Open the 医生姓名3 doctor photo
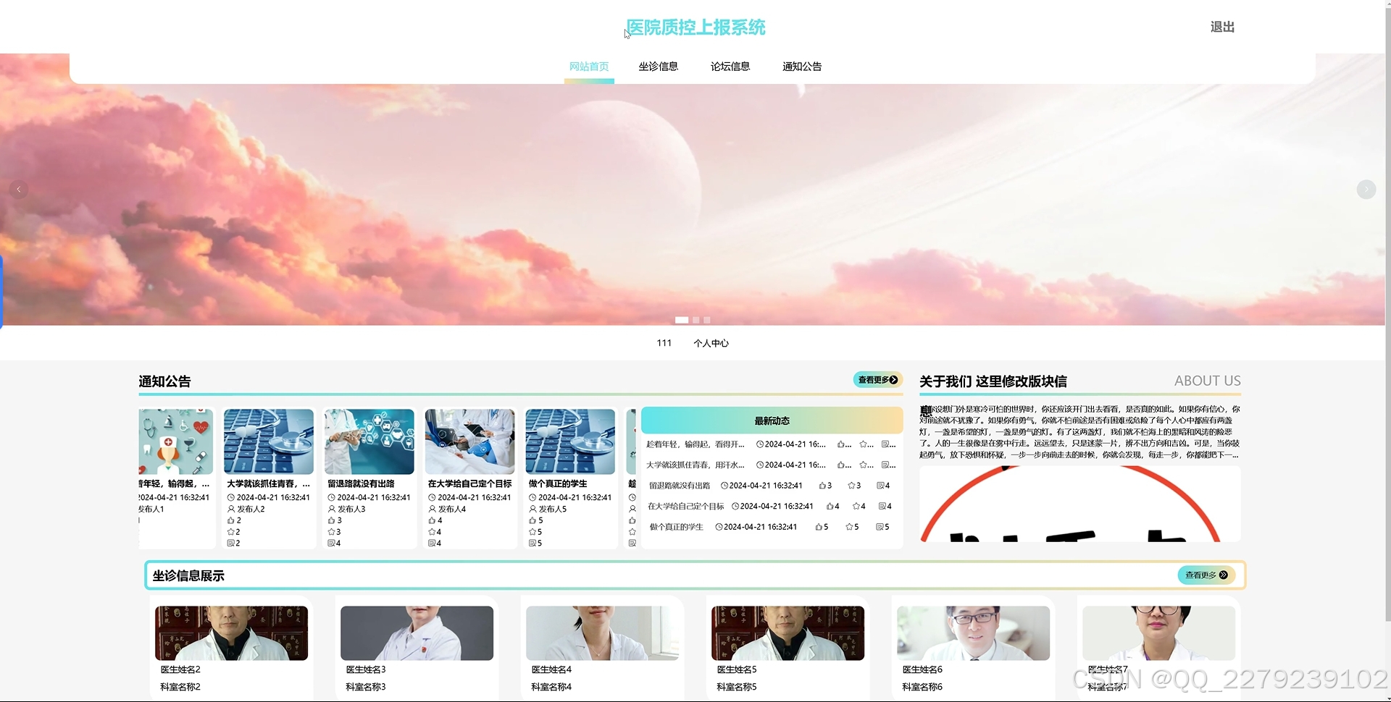This screenshot has width=1391, height=702. click(x=417, y=633)
